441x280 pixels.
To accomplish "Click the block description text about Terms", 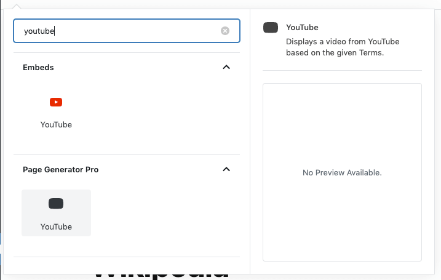I will point(343,47).
